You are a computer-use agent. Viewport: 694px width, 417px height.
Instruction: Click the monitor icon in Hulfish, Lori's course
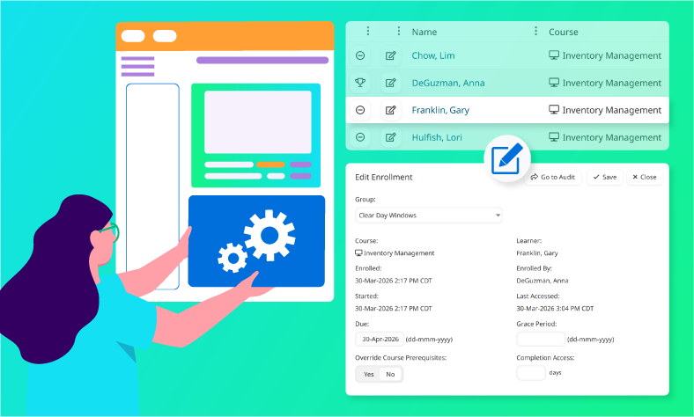pyautogui.click(x=554, y=137)
